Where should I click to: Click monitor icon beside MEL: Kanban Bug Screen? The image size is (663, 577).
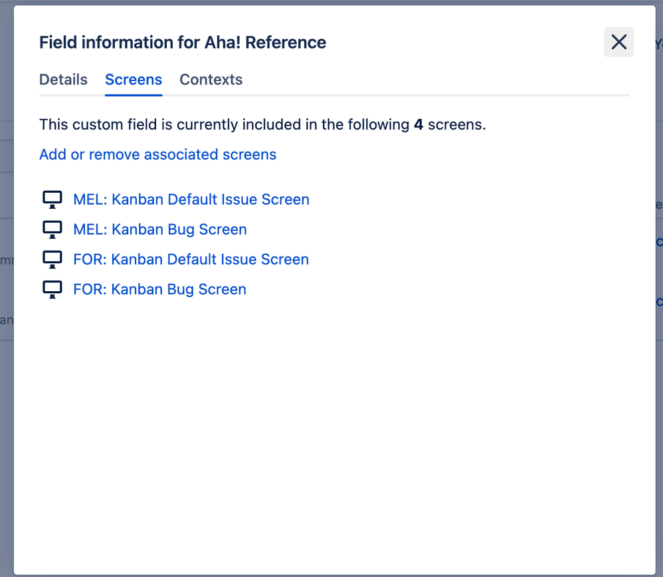(52, 230)
